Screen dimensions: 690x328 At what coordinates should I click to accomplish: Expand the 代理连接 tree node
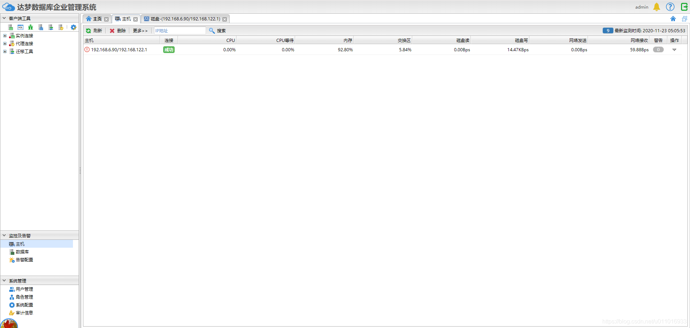click(5, 43)
